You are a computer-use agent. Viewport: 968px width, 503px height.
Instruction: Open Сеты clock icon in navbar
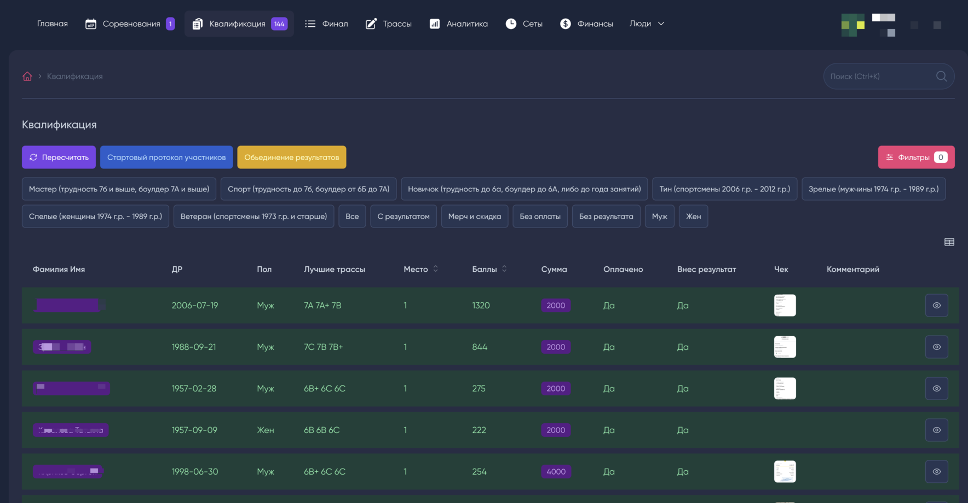pyautogui.click(x=511, y=24)
